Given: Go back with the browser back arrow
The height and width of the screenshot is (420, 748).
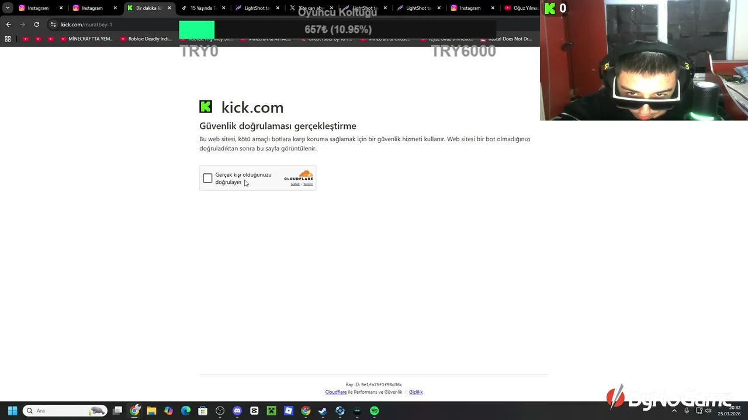Looking at the screenshot, I should tap(8, 24).
